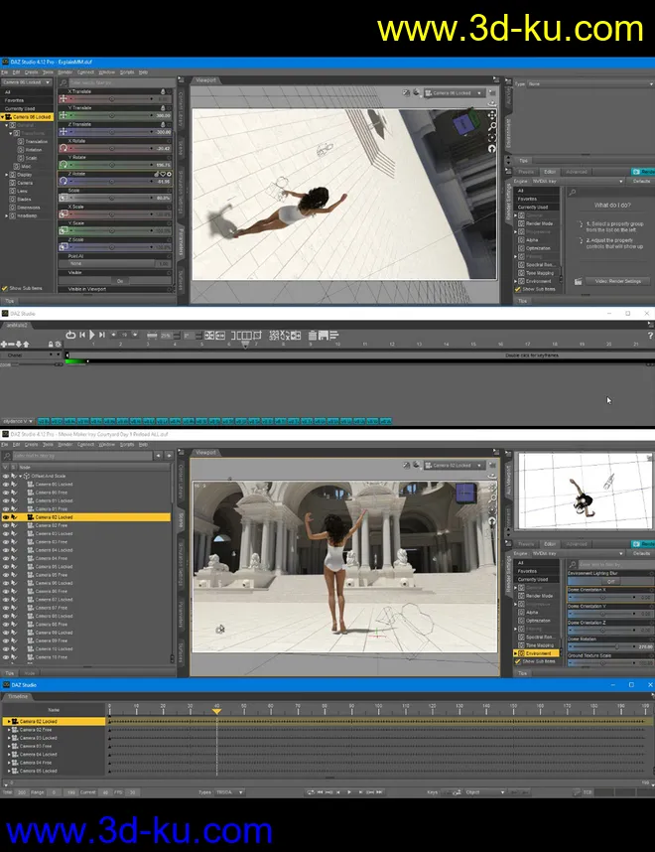Expand Camera 02 Free in the Timeline list
This screenshot has height=852, width=655.
coord(9,730)
